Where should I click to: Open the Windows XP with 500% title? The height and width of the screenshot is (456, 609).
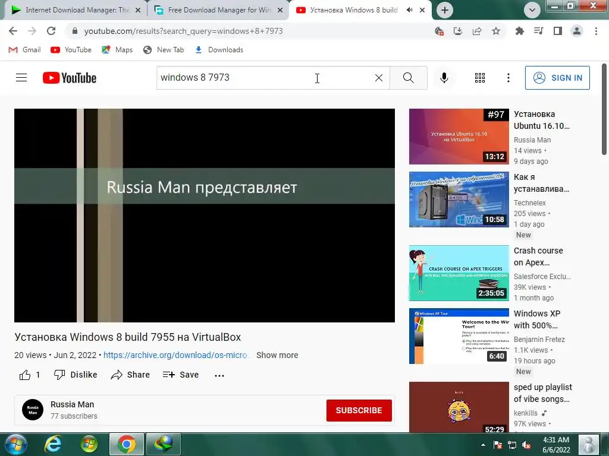[537, 319]
